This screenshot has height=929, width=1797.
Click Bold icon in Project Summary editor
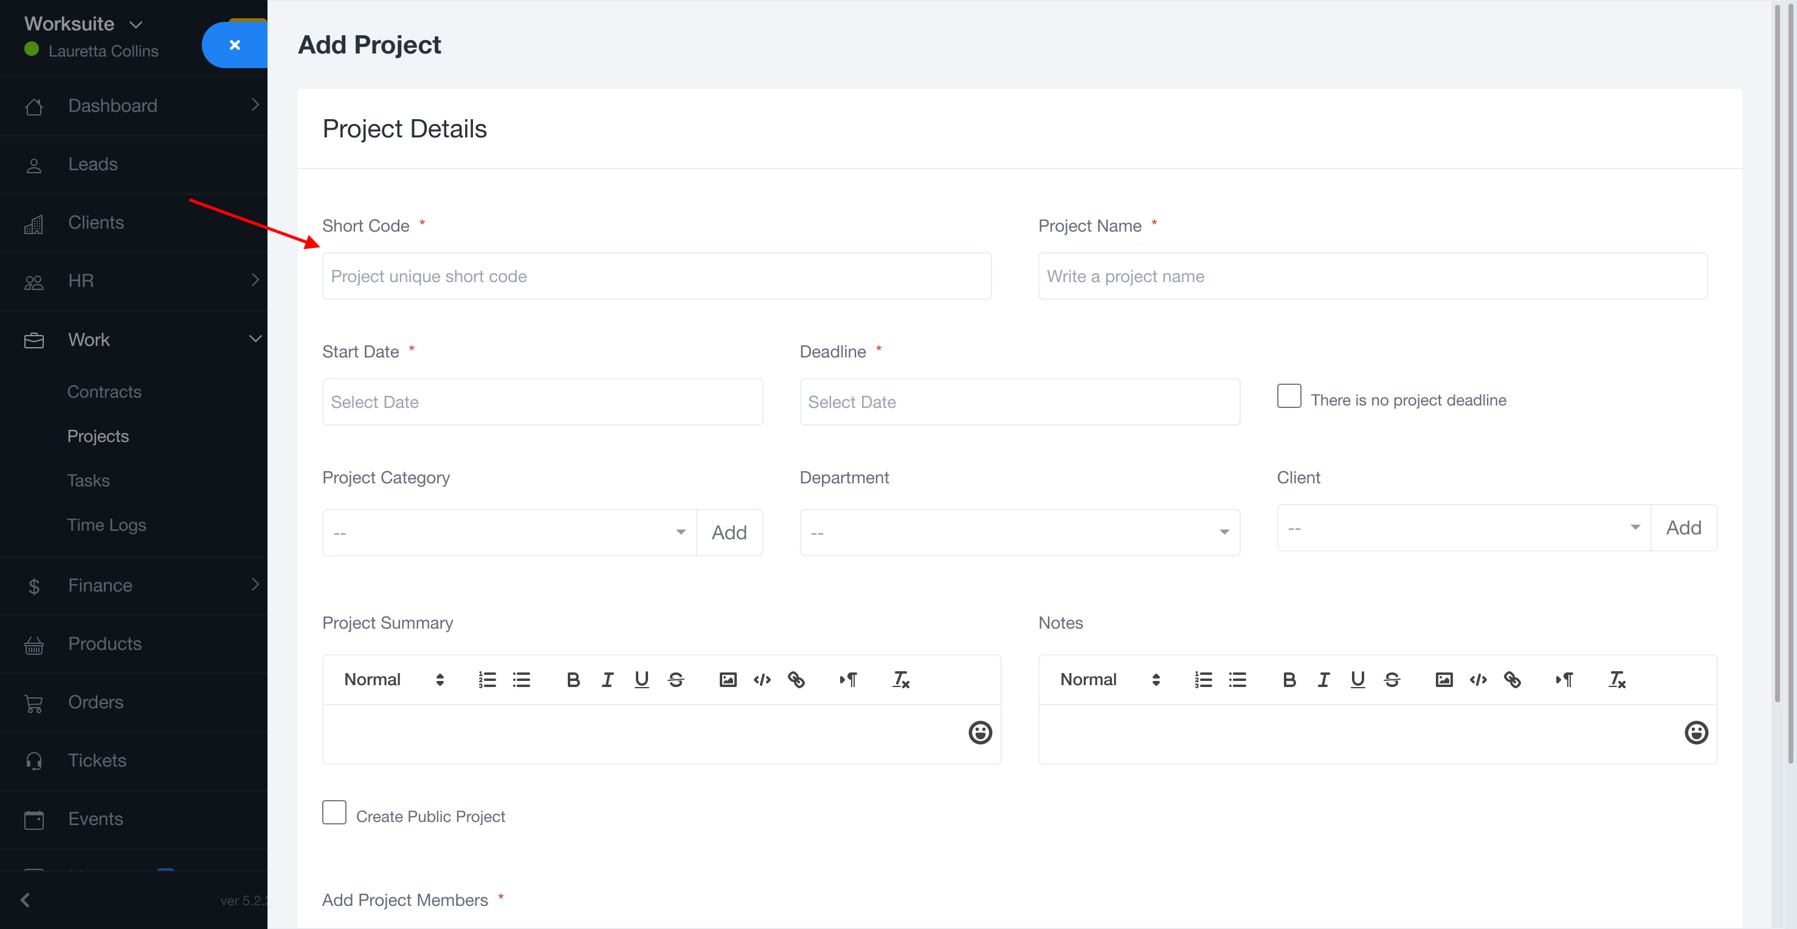coord(573,679)
